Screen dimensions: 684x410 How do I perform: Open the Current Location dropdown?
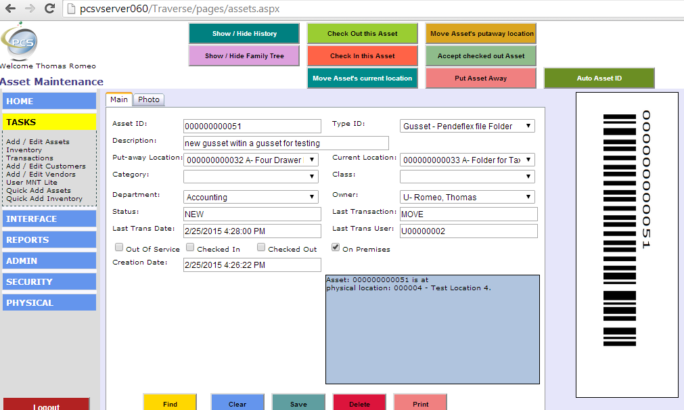(468, 160)
